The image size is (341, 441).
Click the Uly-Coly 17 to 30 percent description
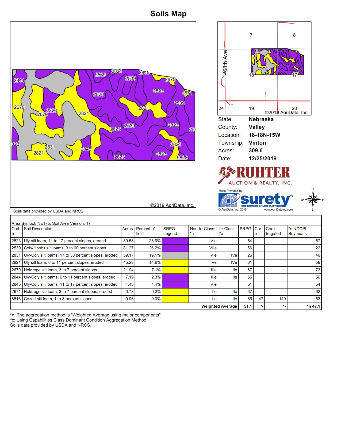tap(71, 255)
